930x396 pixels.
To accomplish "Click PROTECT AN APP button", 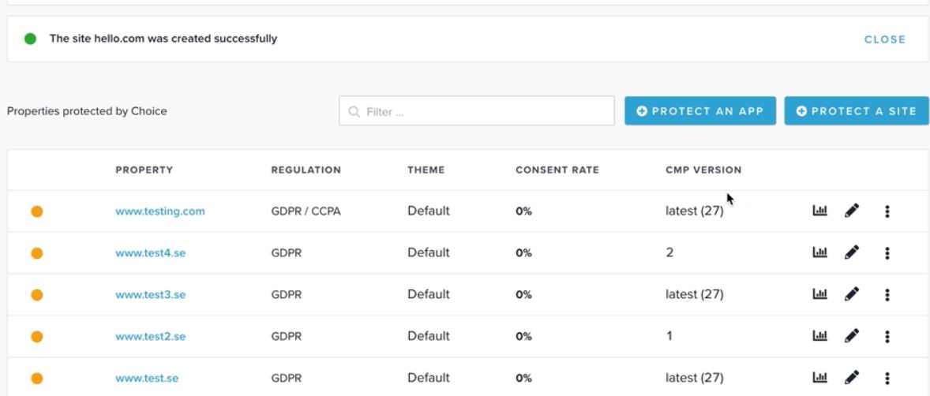I will [700, 111].
